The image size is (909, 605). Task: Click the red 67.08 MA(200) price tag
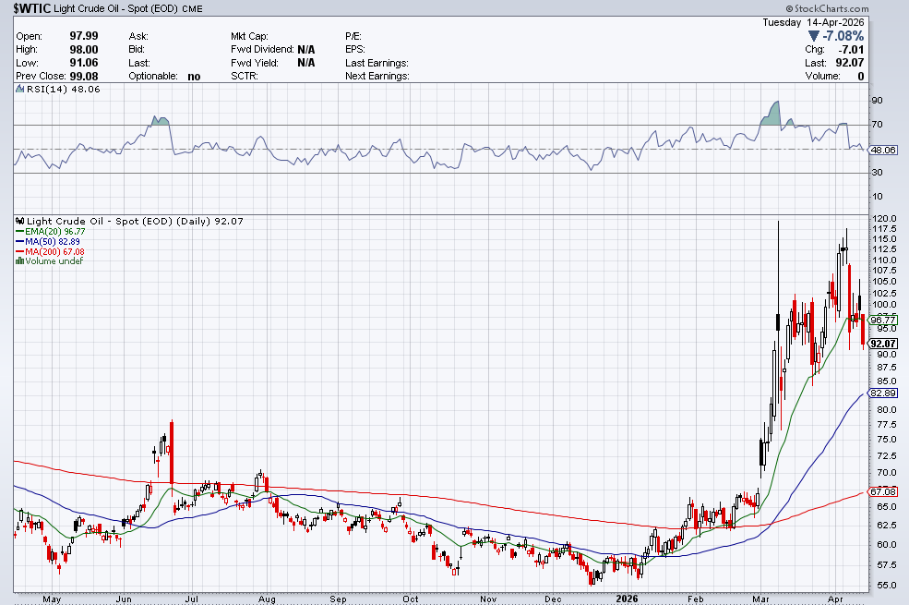click(x=883, y=492)
